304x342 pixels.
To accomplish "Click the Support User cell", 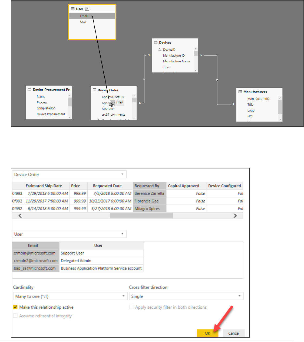I will tap(101, 253).
